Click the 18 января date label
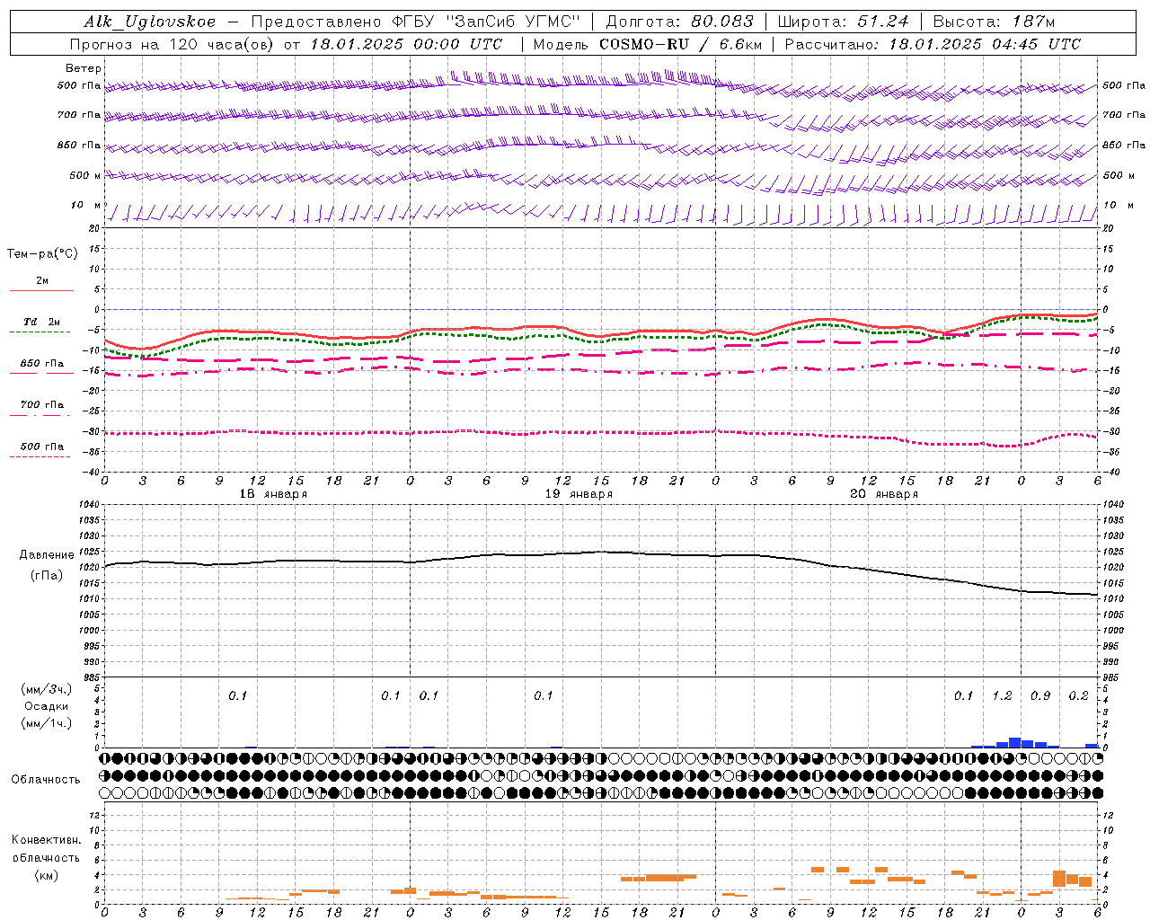This screenshot has width=1150, height=920. click(x=273, y=494)
